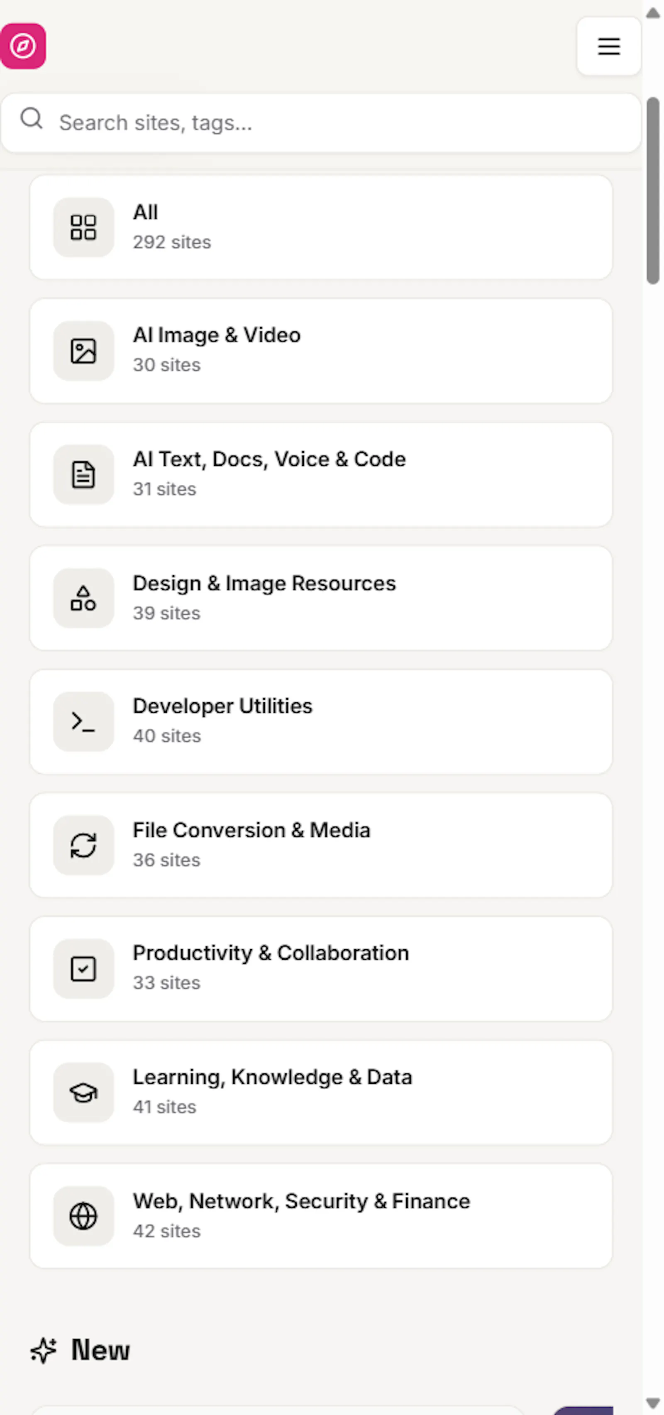
Task: Click the Design & Image Resources shapes icon
Action: [x=83, y=598]
